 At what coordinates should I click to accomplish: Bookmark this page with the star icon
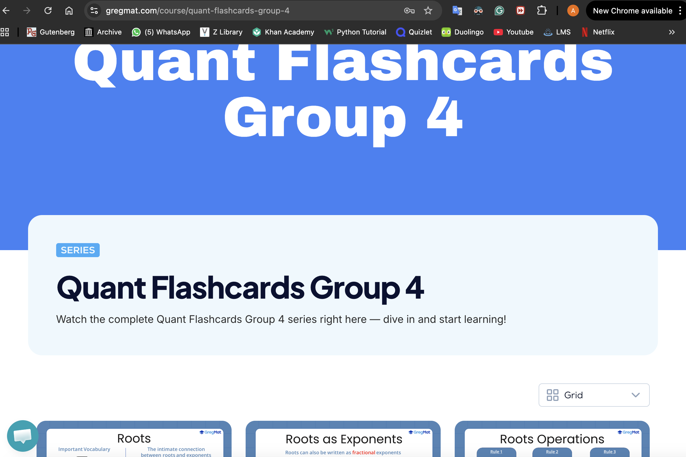[x=428, y=11]
